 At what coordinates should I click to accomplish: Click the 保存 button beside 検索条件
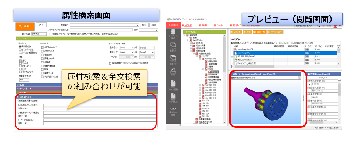coord(144,25)
